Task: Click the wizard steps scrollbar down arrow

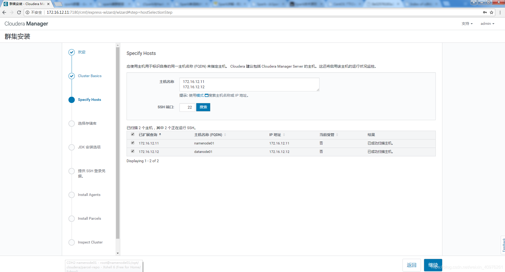Action: tap(118, 253)
